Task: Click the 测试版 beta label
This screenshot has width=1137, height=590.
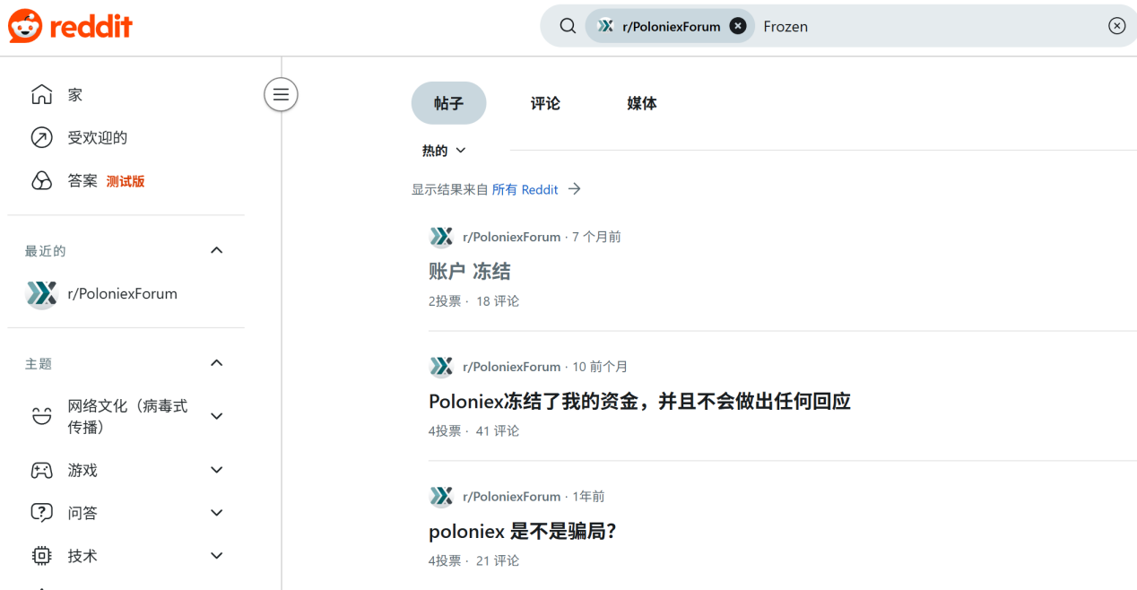Action: coord(126,181)
